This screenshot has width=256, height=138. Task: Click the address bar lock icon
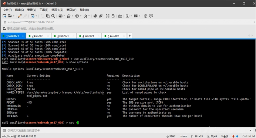click(x=5, y=22)
